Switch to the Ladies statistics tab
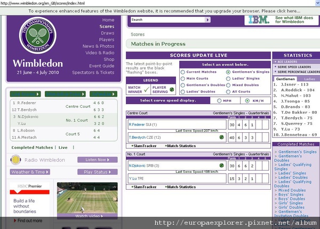Screen dimensions: 320x229 click(x=309, y=79)
